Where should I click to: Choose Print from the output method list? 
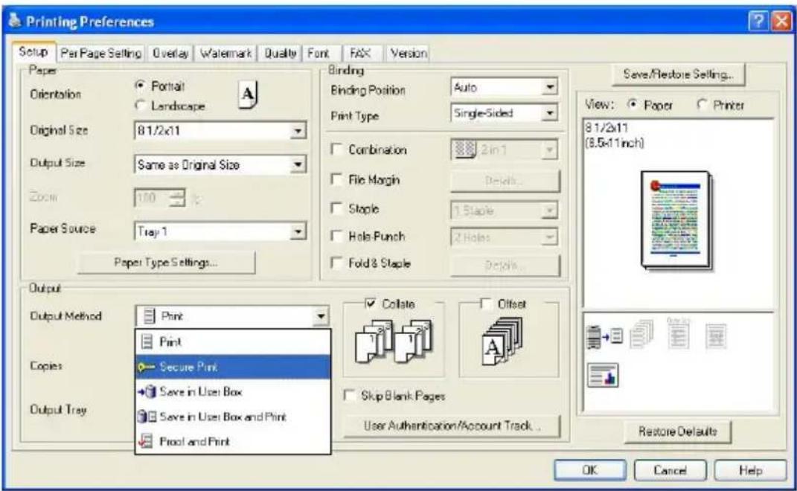coord(233,341)
